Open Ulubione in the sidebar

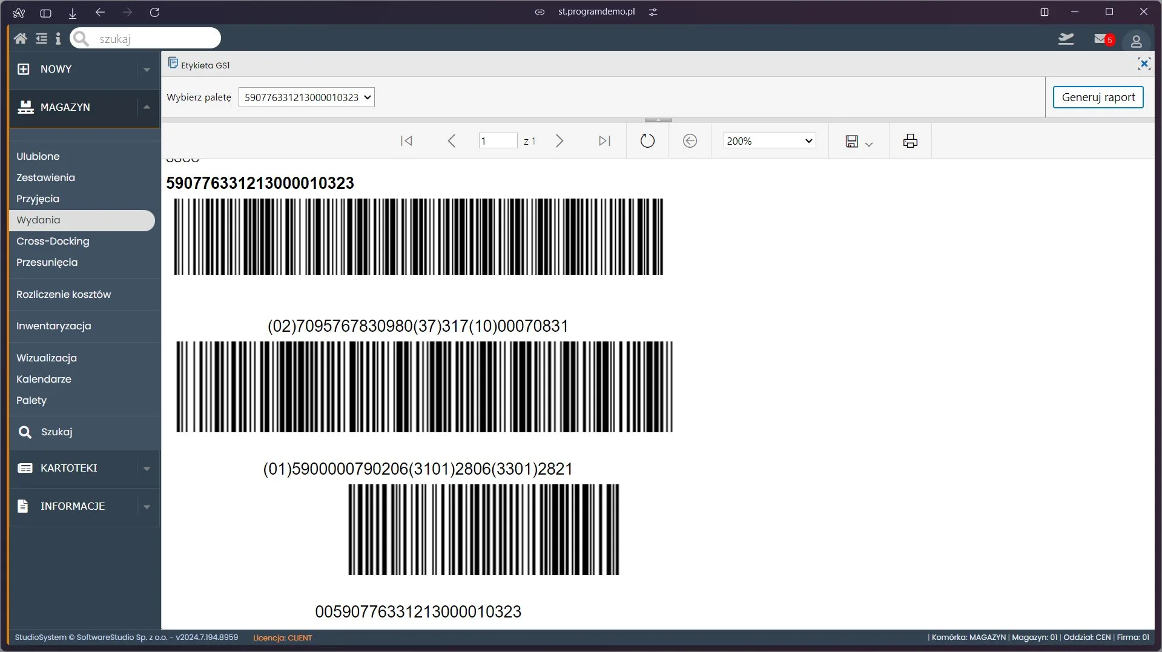38,156
